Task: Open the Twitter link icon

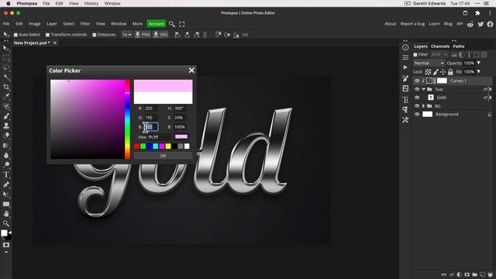Action: tap(480, 24)
